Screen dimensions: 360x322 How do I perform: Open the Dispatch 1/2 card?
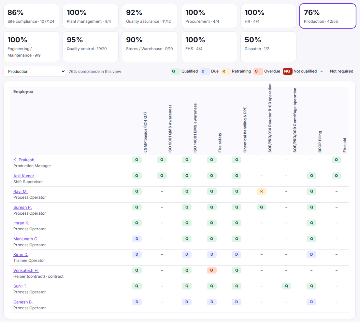268,47
